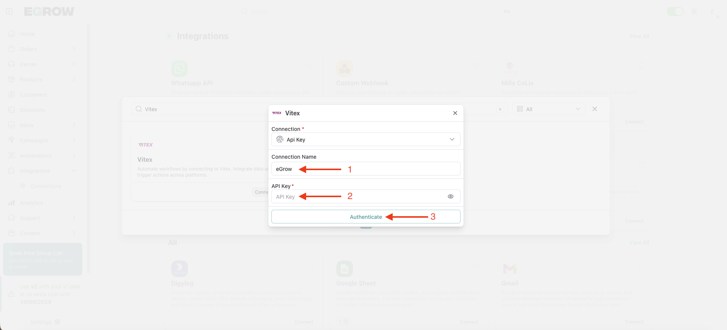Click the Digylog app icon

(180, 269)
